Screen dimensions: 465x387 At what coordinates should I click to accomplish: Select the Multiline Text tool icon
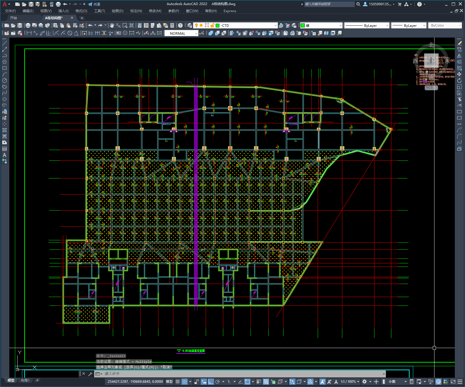click(x=5, y=155)
